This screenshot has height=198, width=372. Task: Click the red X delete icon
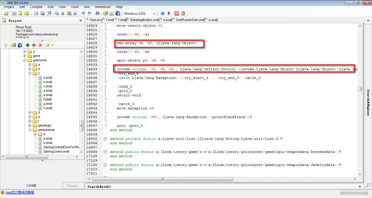point(40,45)
